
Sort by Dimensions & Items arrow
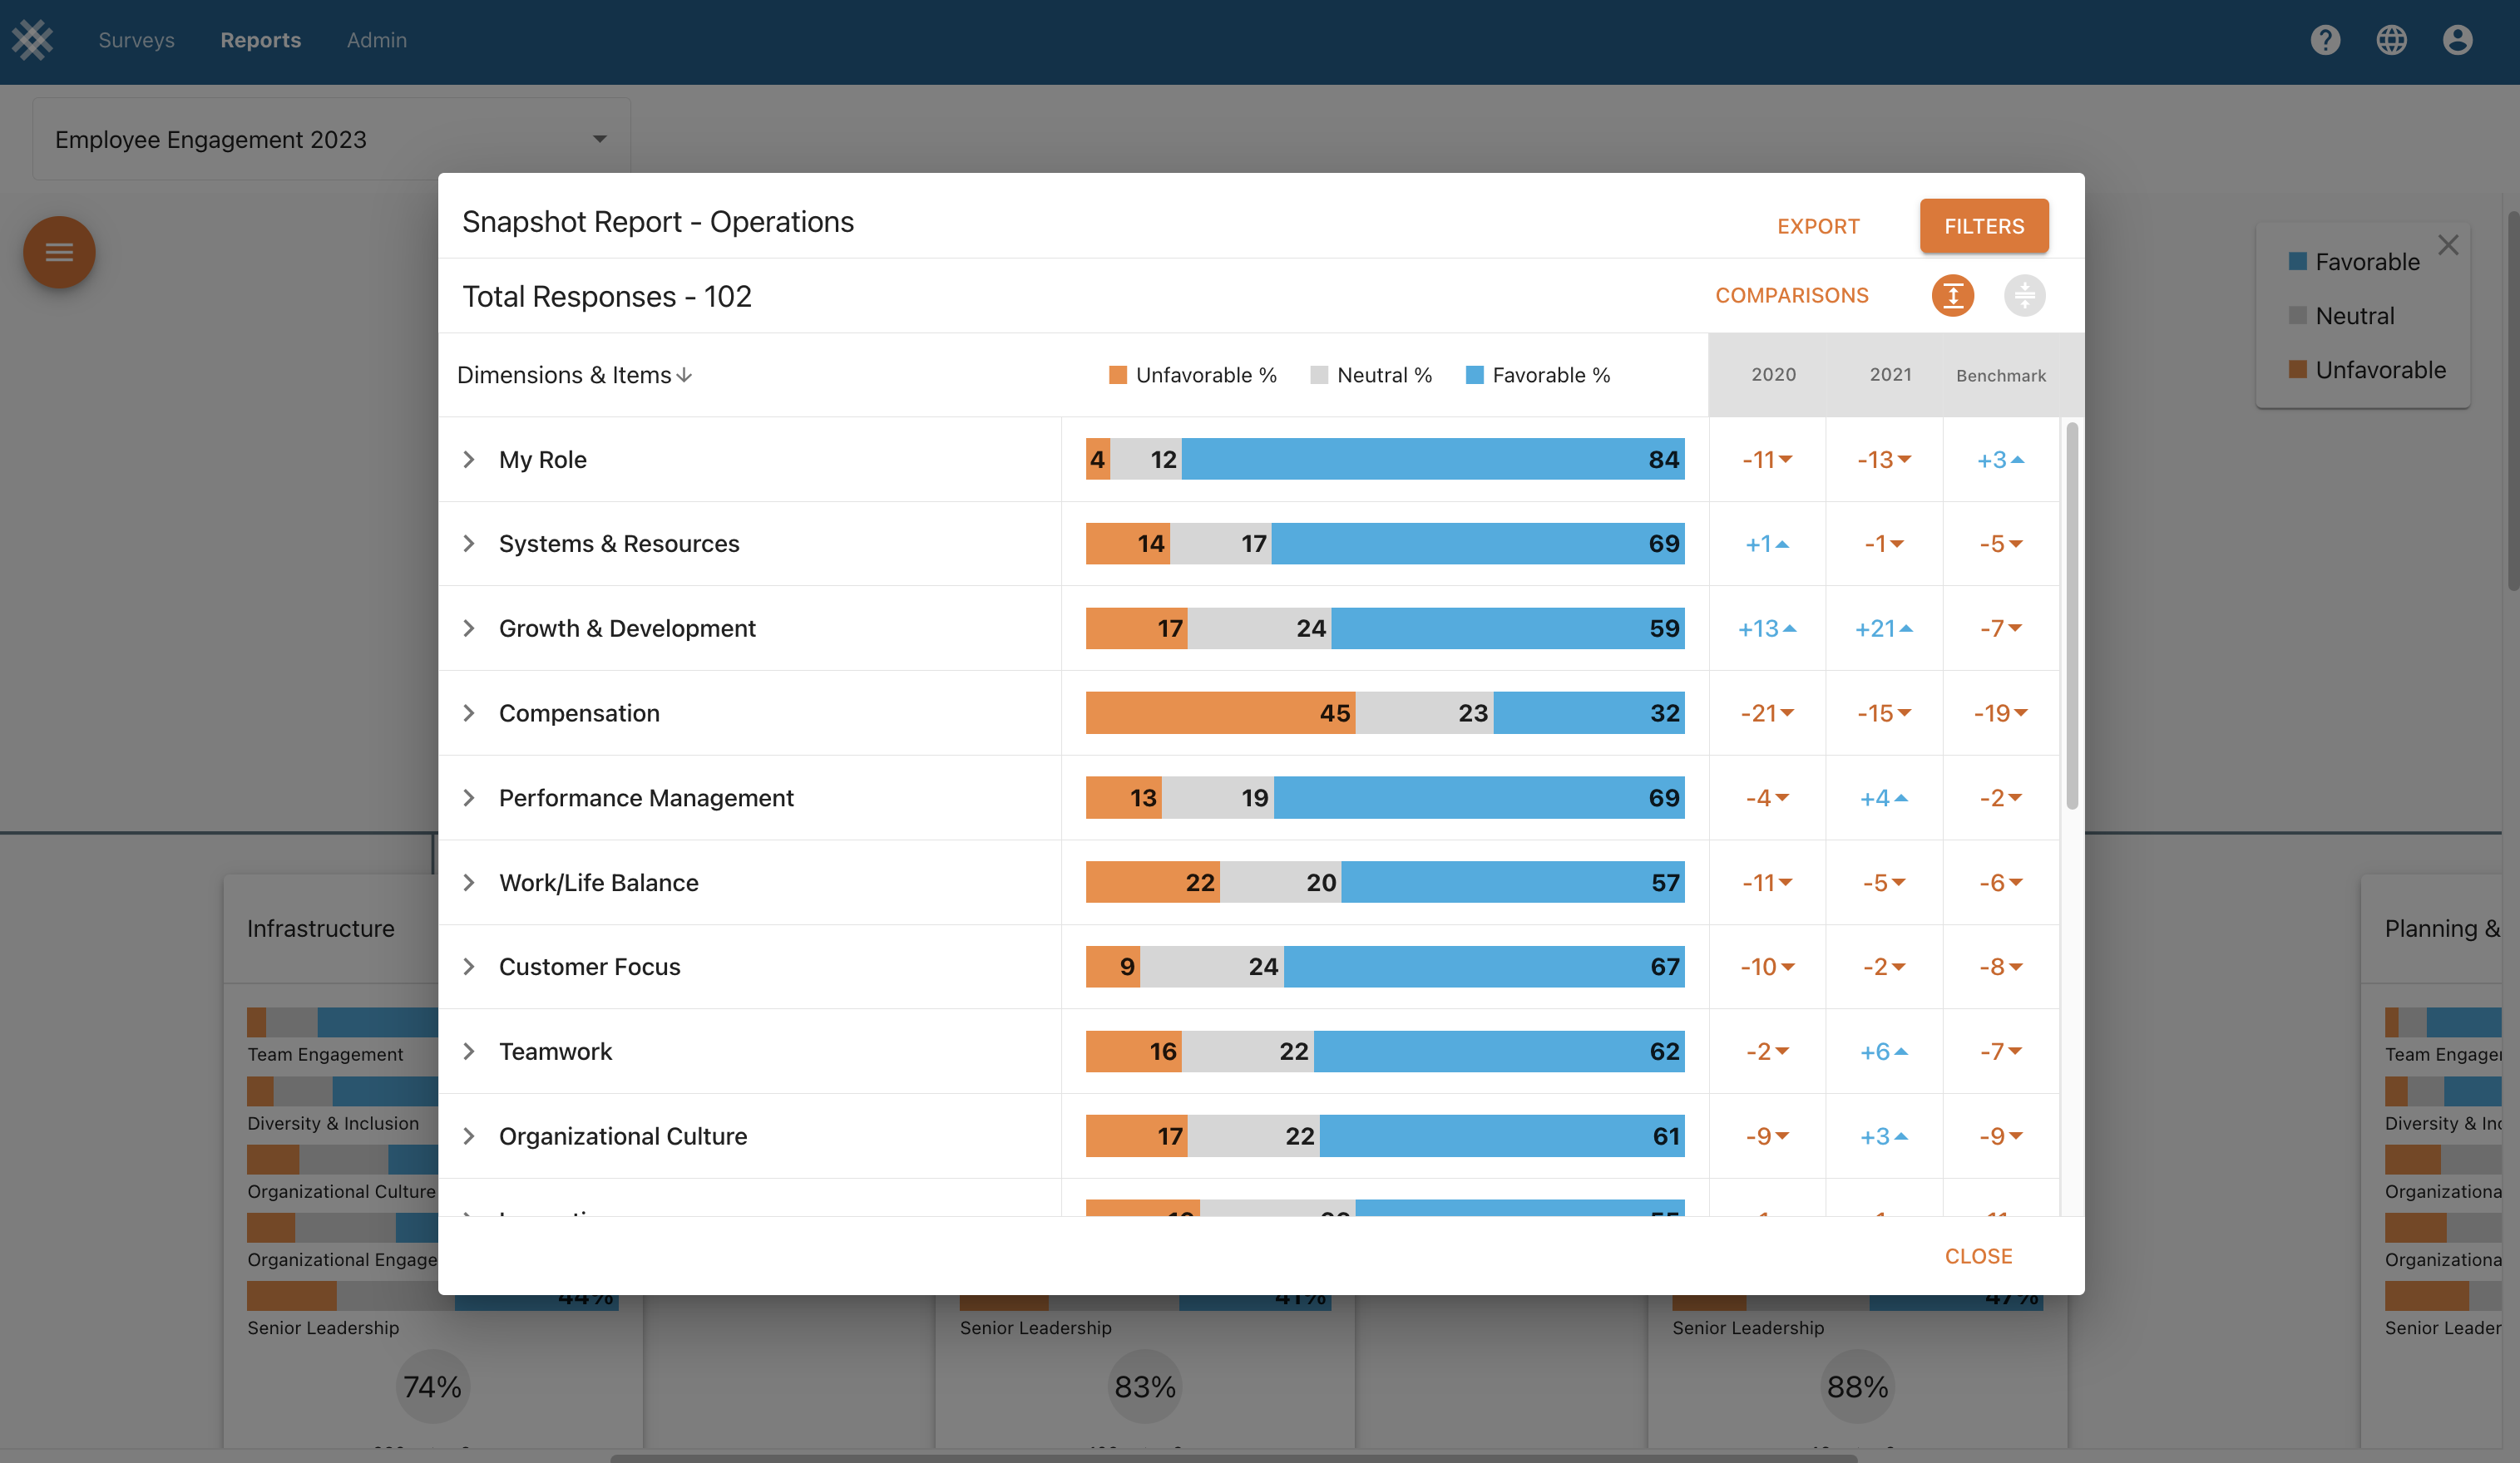tap(684, 376)
